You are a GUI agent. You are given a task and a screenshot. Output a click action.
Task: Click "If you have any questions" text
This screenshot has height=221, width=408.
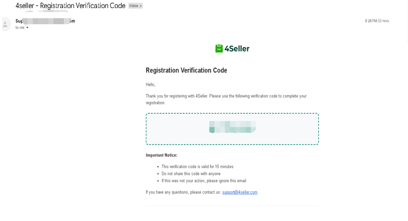click(183, 192)
